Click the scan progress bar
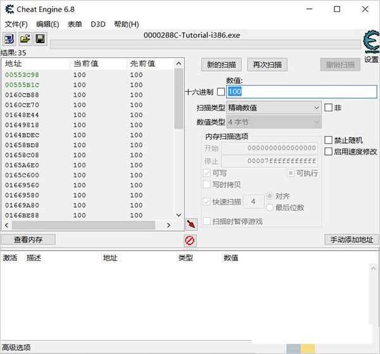The image size is (380, 354). 205,44
